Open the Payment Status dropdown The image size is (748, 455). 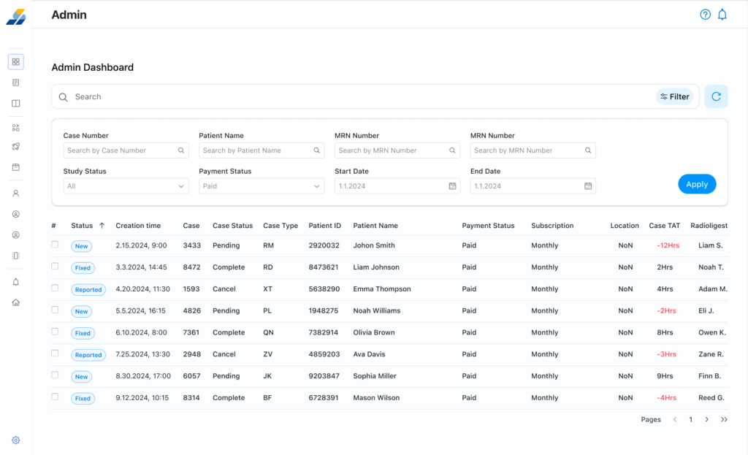point(262,186)
